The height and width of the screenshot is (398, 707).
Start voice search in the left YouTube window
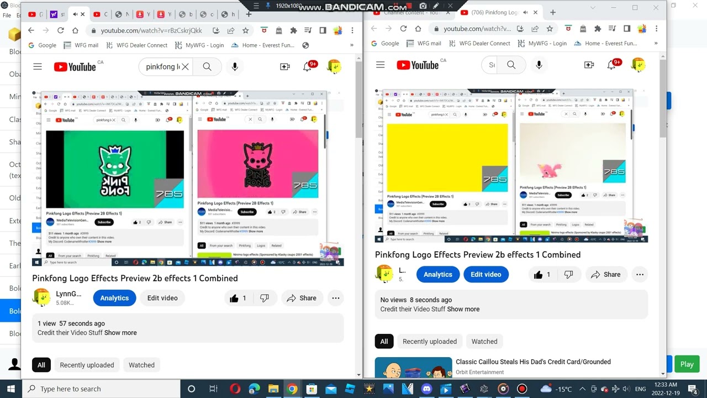click(x=235, y=67)
